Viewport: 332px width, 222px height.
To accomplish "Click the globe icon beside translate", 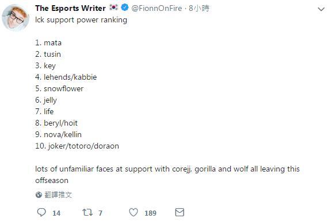I will [39, 195].
